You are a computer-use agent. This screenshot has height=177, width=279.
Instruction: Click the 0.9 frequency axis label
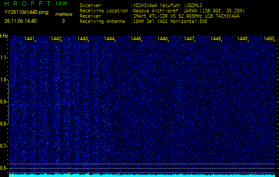(x=4, y=102)
